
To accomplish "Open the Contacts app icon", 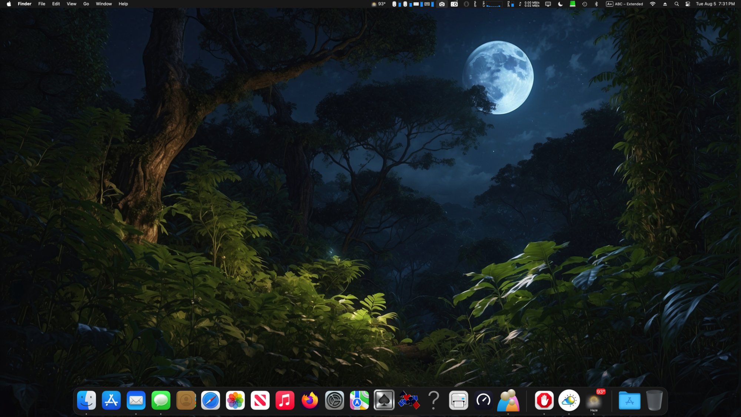I will point(186,400).
